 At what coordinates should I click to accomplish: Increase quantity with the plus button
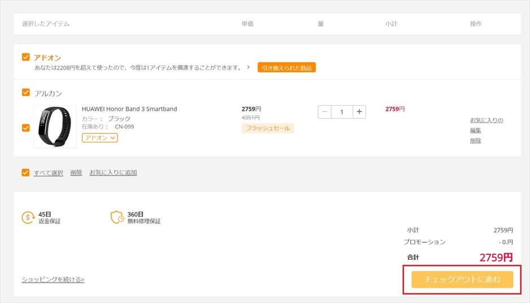click(x=359, y=112)
